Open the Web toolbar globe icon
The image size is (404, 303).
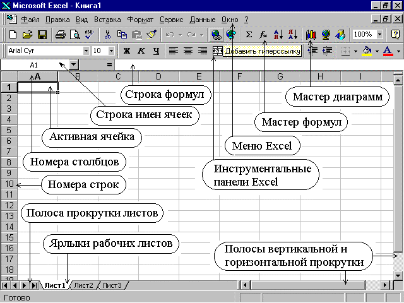[231, 35]
